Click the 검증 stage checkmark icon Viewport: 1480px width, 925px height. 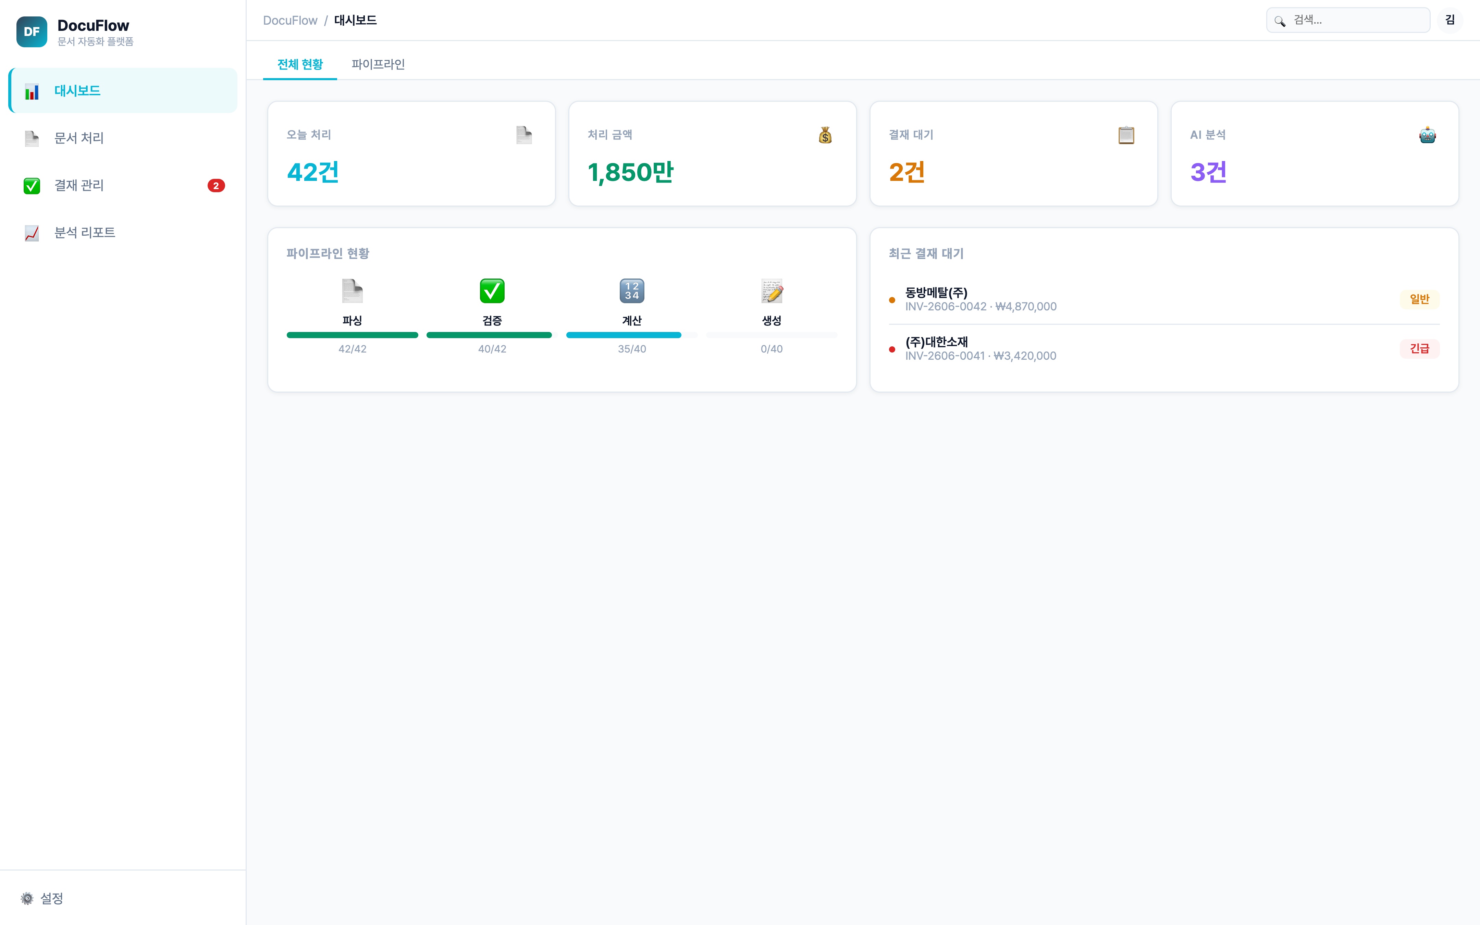[x=492, y=291]
